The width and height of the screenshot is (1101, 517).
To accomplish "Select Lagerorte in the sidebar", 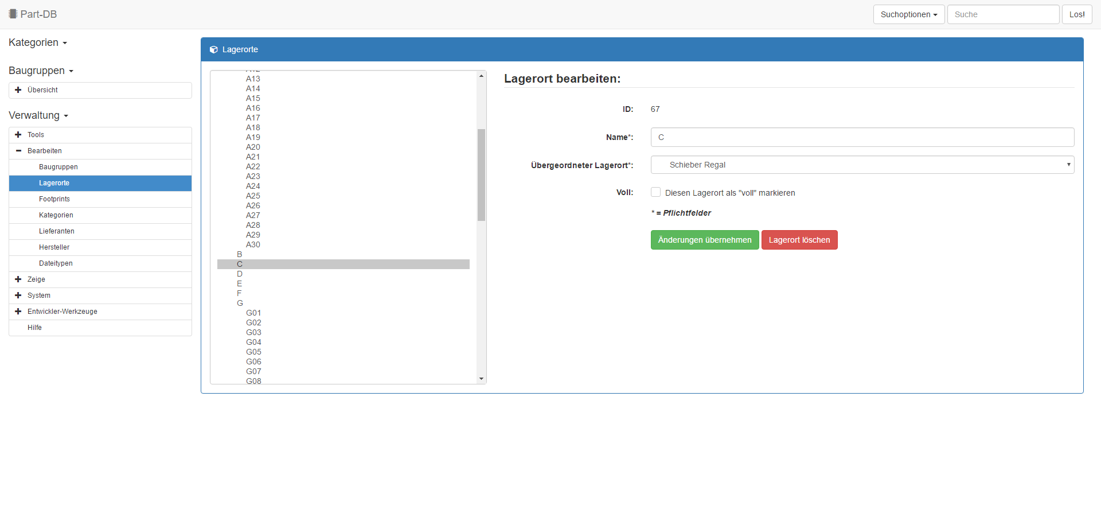I will coord(100,183).
